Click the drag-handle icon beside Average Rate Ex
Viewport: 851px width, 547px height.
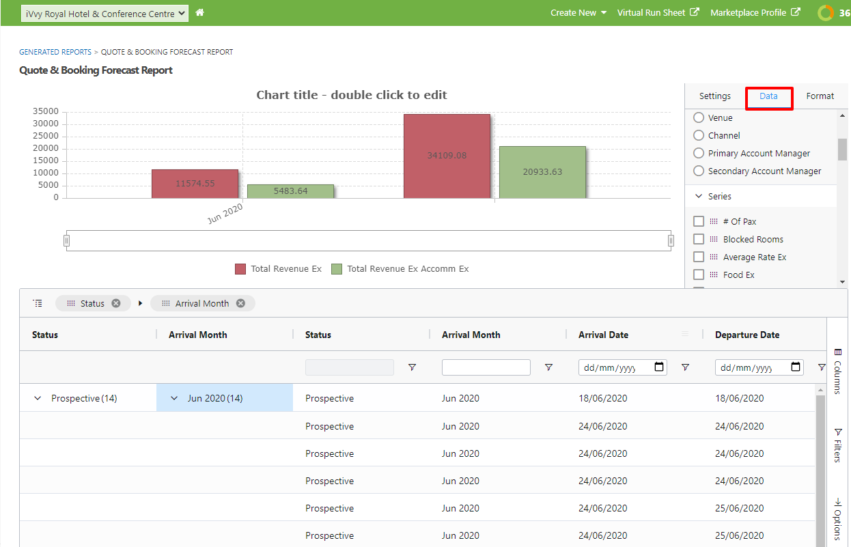click(x=714, y=257)
